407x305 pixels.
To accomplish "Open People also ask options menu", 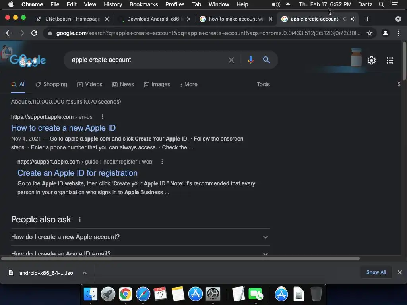I will 79,219.
